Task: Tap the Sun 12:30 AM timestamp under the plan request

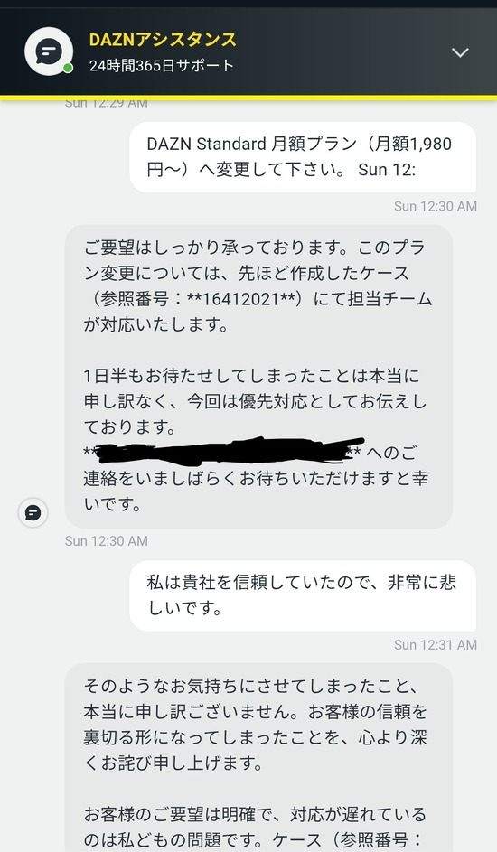Action: (435, 207)
